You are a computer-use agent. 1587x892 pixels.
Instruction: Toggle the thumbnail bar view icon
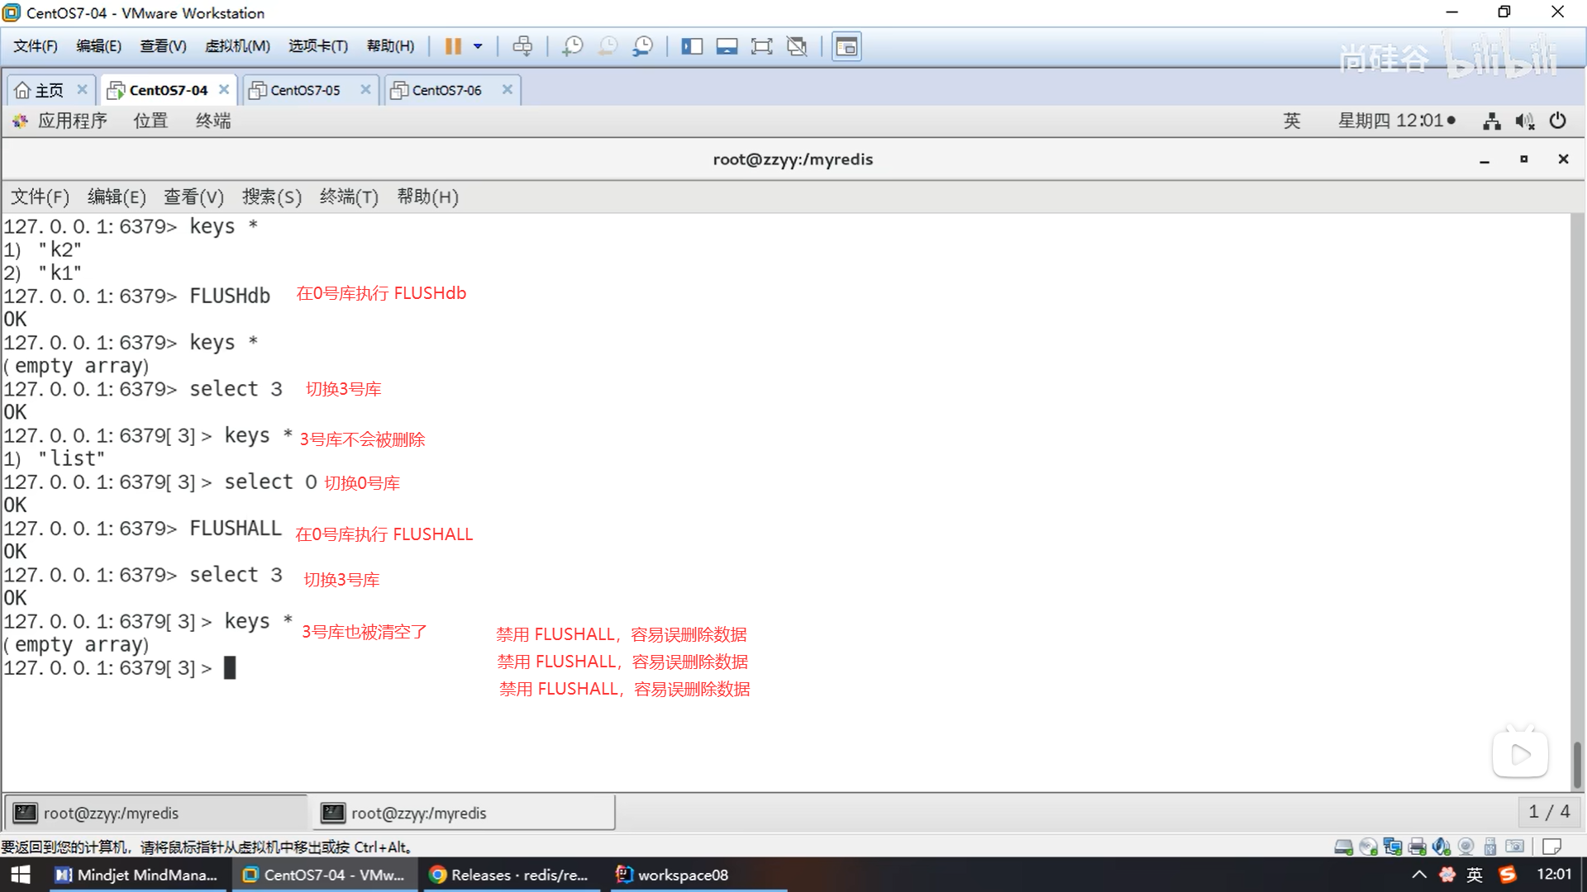pos(727,46)
